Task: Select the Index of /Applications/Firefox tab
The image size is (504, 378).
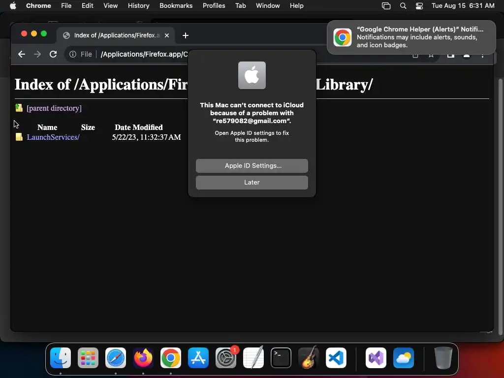Action: click(116, 35)
